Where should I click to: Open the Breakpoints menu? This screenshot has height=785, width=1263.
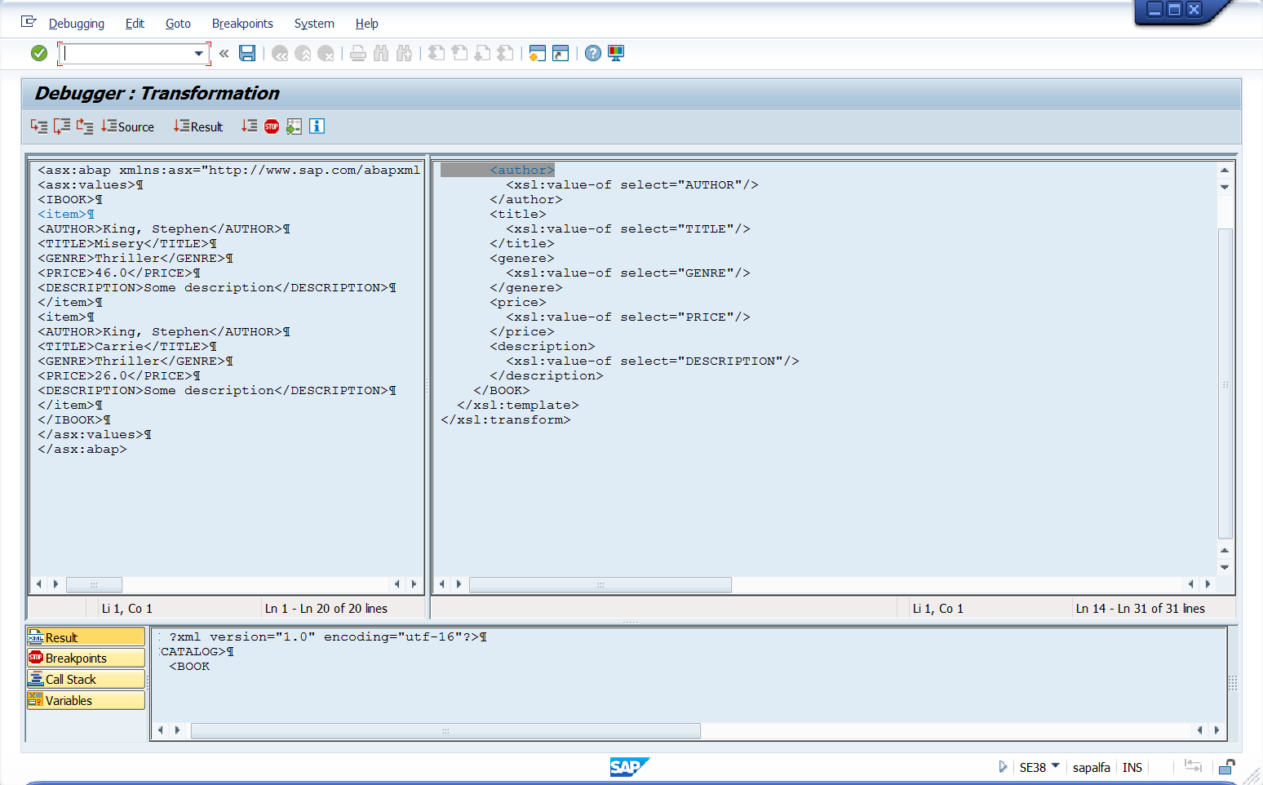point(242,24)
